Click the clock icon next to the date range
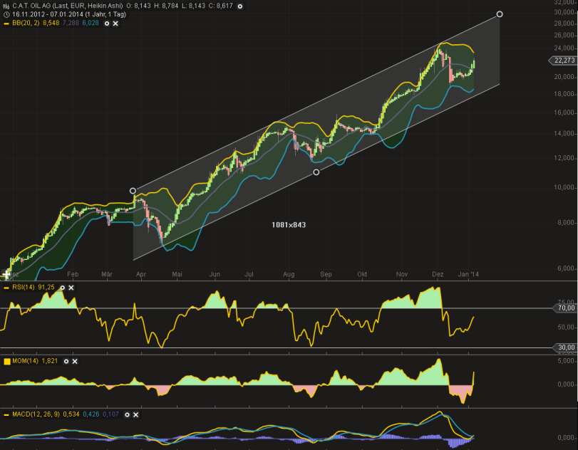Image resolution: width=578 pixels, height=450 pixels. (x=6, y=15)
